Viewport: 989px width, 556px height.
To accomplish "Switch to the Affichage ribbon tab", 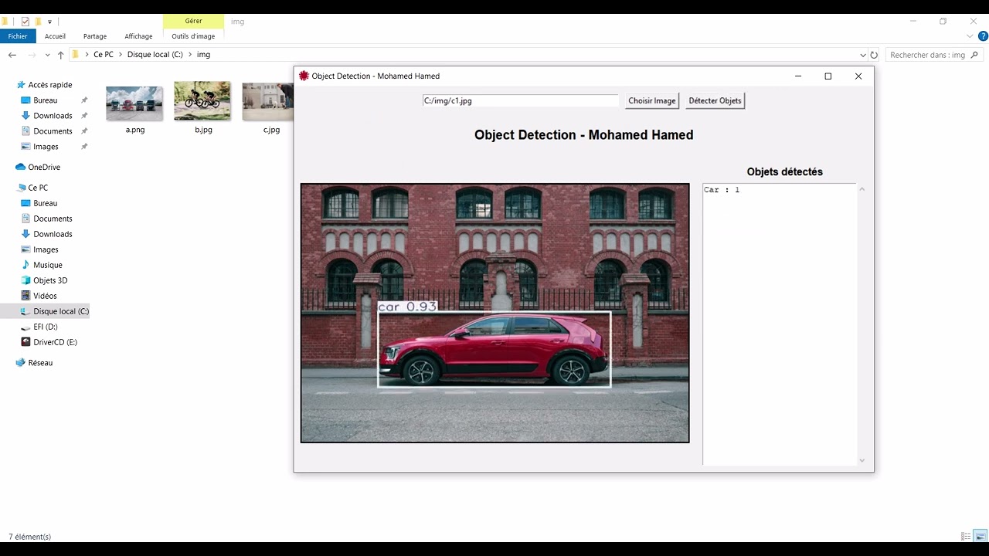I will pyautogui.click(x=139, y=36).
